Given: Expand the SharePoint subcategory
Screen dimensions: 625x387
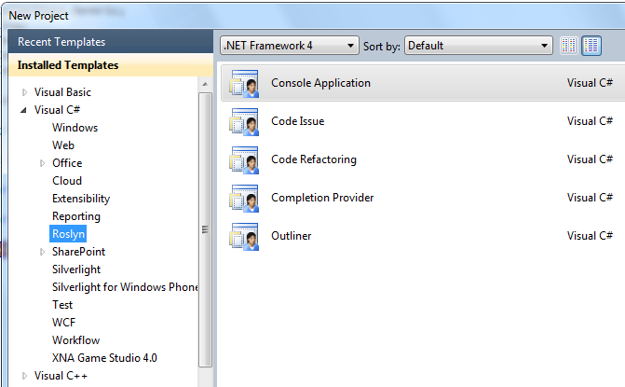Looking at the screenshot, I should [42, 252].
